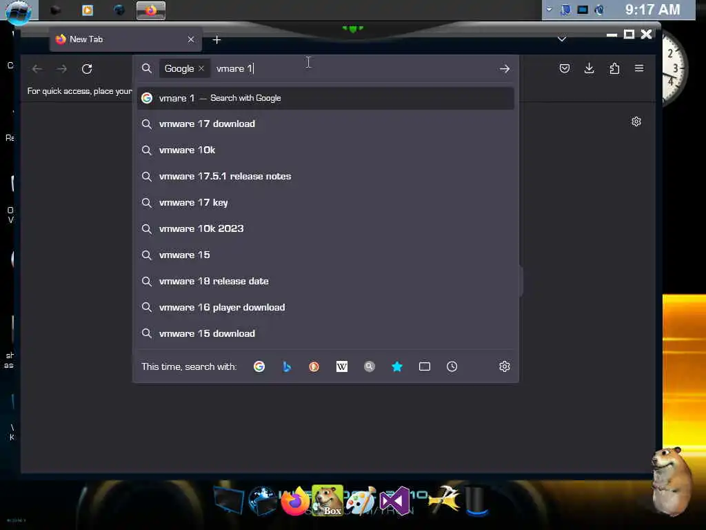The height and width of the screenshot is (530, 706).
Task: Search this time with Google icon
Action: tap(259, 366)
